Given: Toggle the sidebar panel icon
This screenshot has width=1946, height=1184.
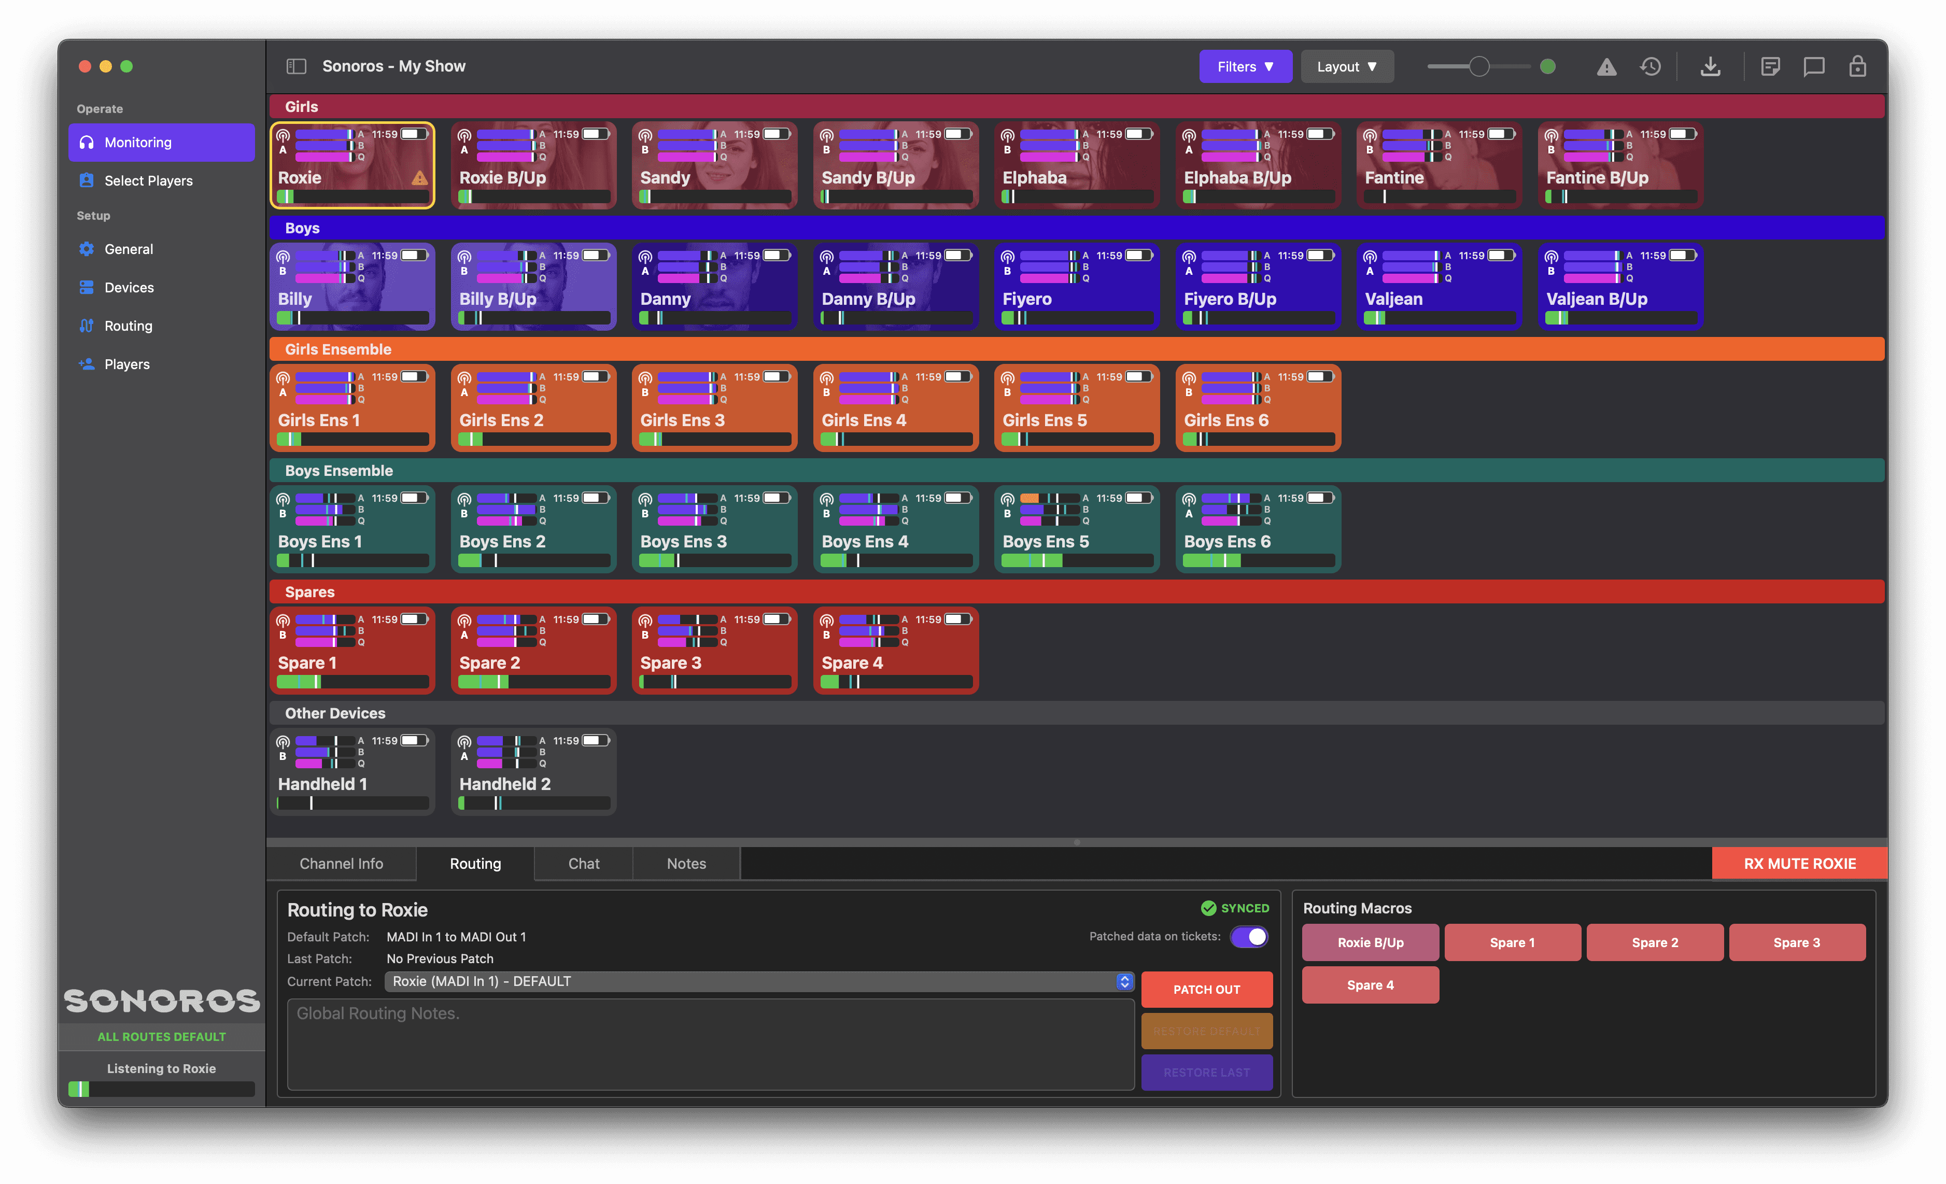Looking at the screenshot, I should tap(296, 66).
